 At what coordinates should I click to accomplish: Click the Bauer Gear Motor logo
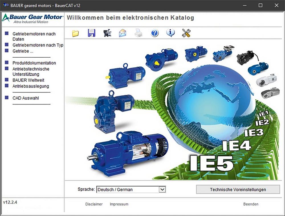coord(32,18)
